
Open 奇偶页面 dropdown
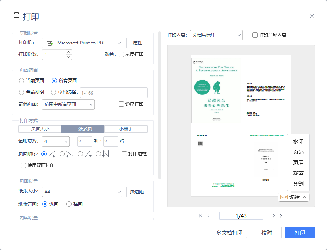[x=68, y=104]
